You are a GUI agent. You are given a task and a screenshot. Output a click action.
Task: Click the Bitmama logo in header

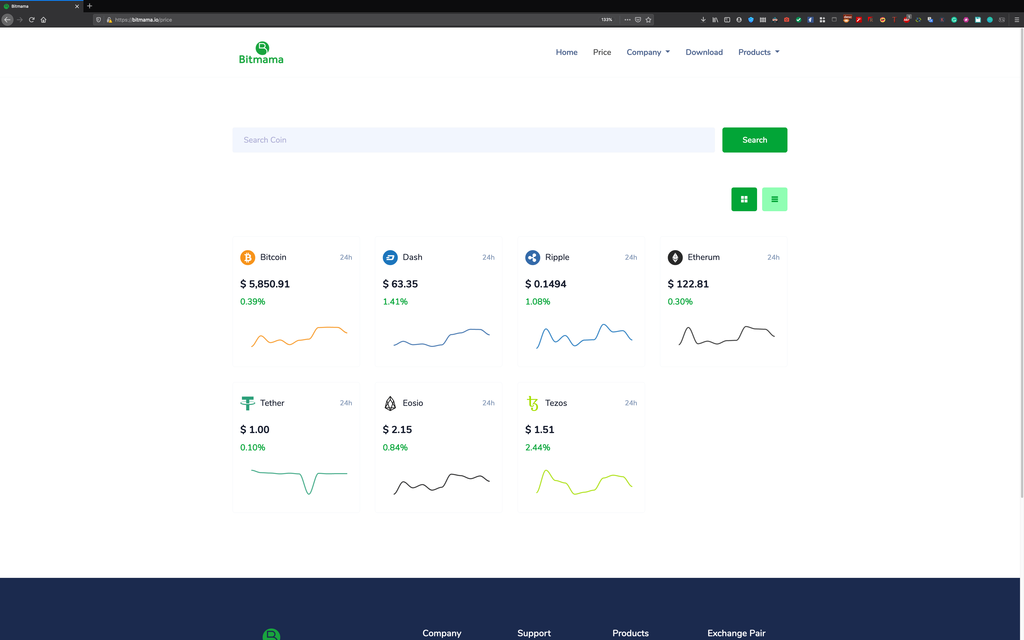[x=261, y=53]
